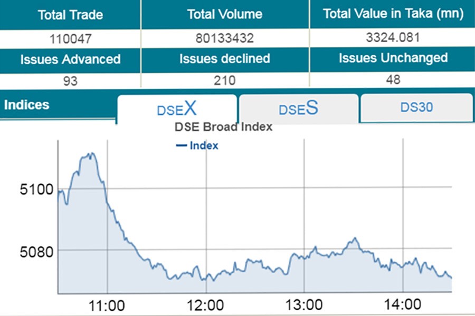Select the total volume figure 80133432

(225, 38)
